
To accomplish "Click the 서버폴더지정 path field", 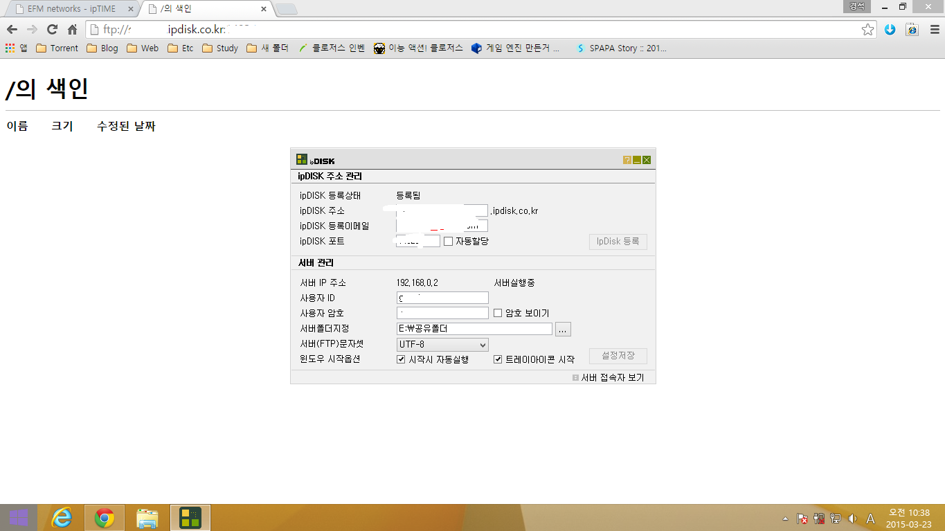I will [474, 329].
